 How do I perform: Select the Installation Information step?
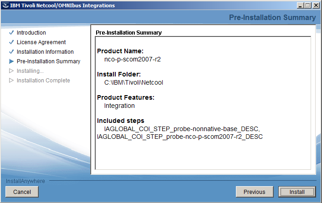(45, 52)
